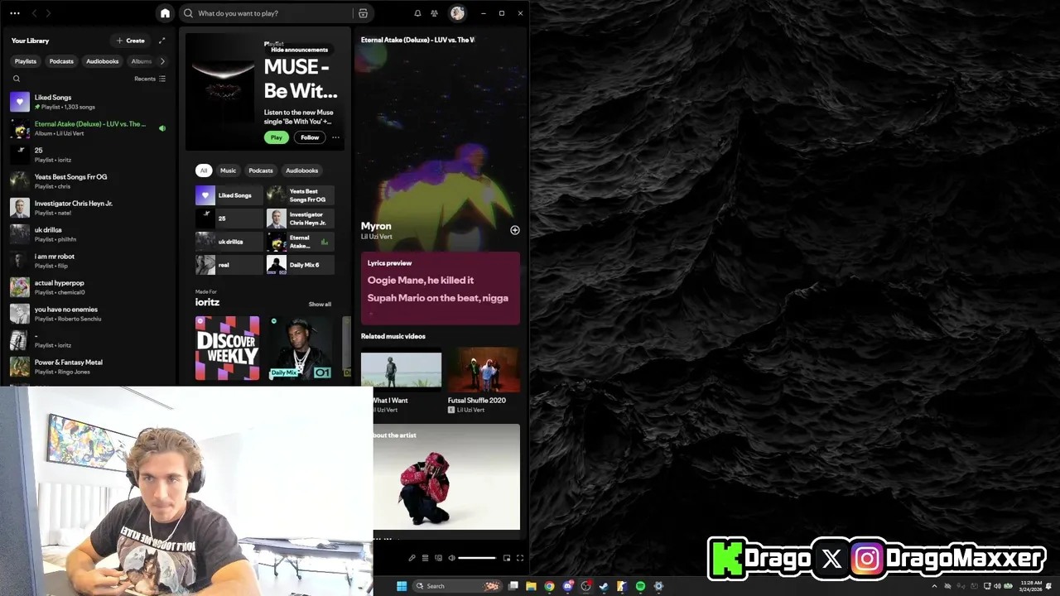Open File Explorer from the taskbar
The height and width of the screenshot is (596, 1060).
click(531, 586)
